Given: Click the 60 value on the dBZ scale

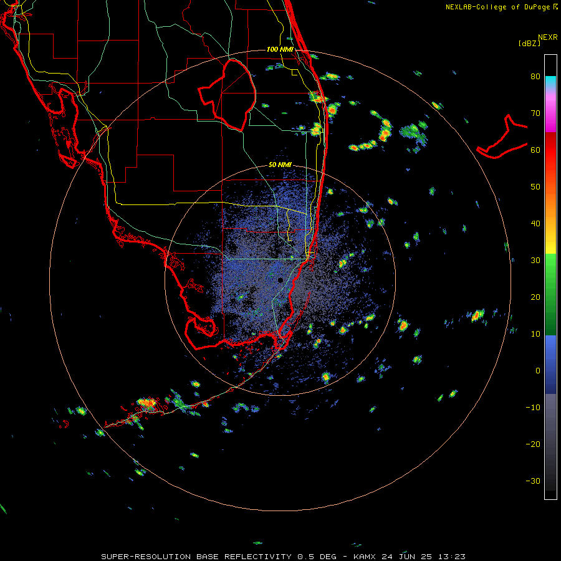Looking at the screenshot, I should click(535, 150).
